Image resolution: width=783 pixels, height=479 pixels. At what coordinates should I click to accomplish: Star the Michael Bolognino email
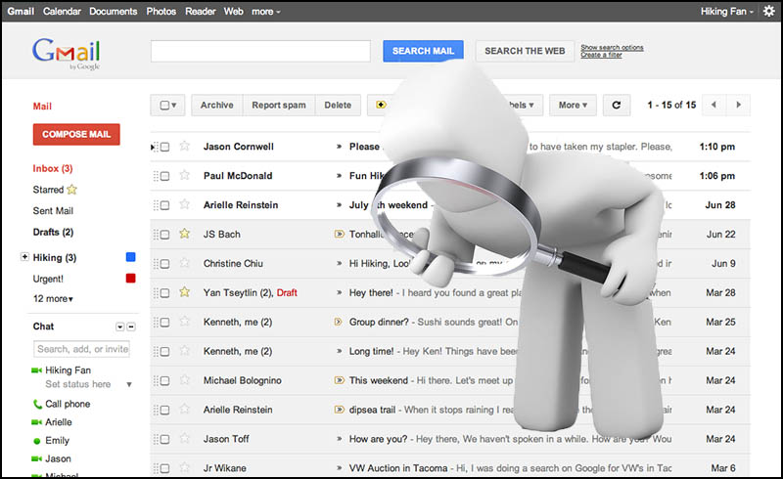185,379
